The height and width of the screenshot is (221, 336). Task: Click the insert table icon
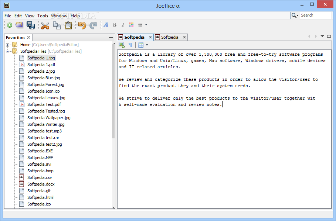click(141, 45)
